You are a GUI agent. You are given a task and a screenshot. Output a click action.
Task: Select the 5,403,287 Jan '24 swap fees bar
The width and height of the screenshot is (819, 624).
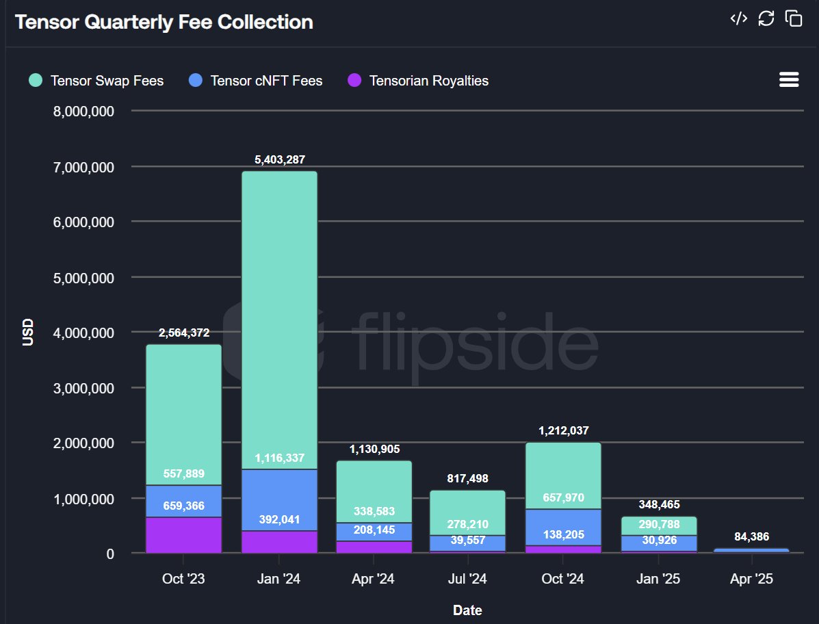(x=279, y=320)
